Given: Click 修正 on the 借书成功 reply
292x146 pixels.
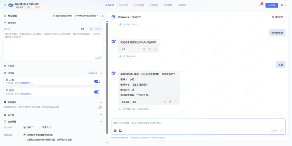Looking at the screenshot, I should pyautogui.click(x=134, y=102).
